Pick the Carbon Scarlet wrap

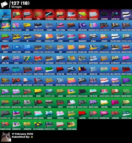pos(28,70)
